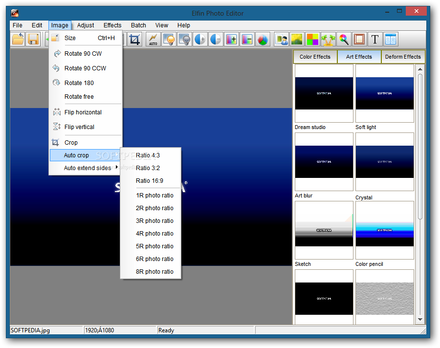Increase contrast with the half-circle plus icon
This screenshot has height=348, width=440.
200,39
